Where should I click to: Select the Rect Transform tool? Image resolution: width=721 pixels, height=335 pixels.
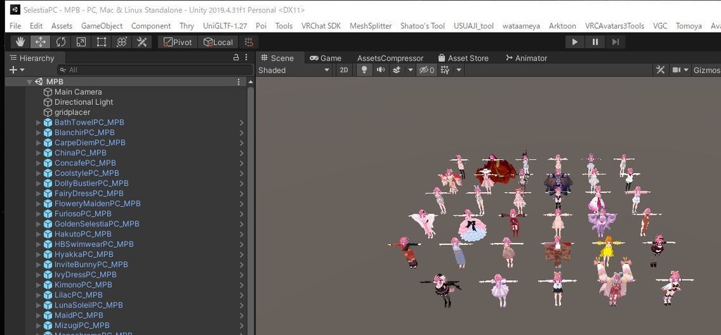[x=101, y=42]
